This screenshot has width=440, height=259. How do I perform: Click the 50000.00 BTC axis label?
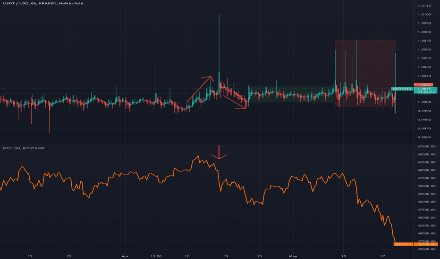pos(426,202)
